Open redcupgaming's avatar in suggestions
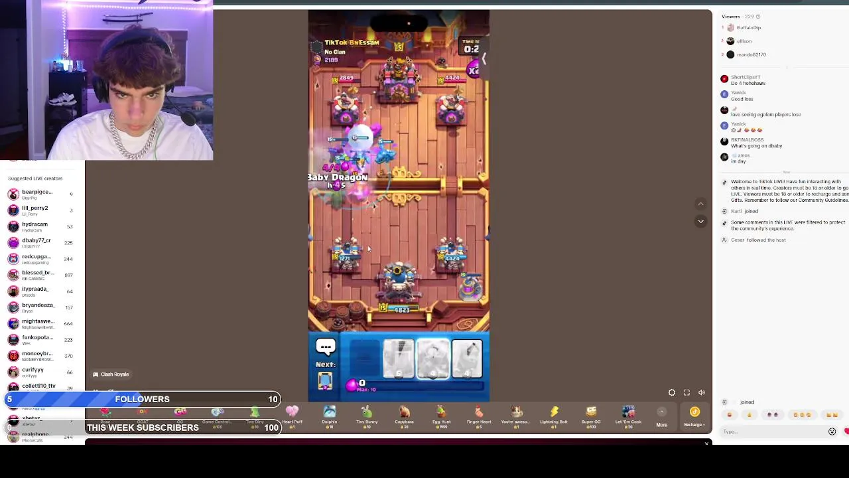The height and width of the screenshot is (478, 849). (13, 259)
